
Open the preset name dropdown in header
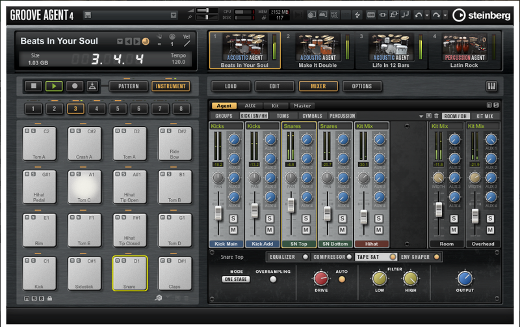point(174,15)
